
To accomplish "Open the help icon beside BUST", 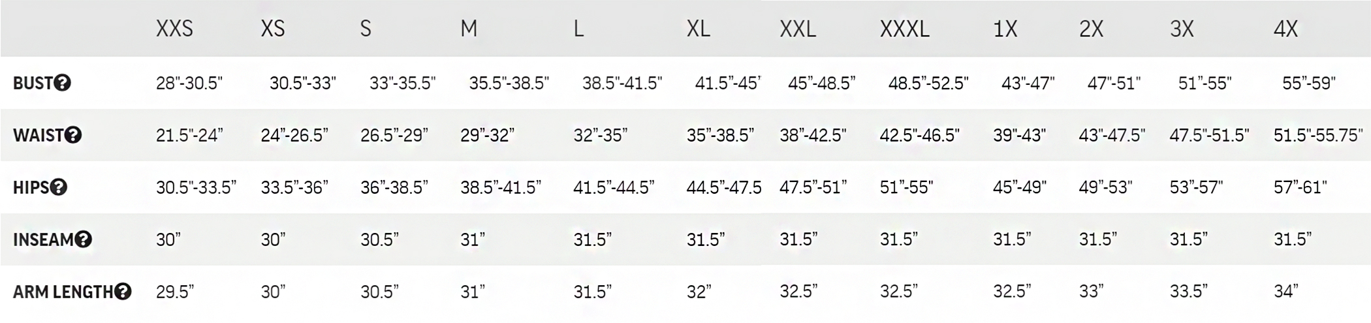I will [63, 83].
